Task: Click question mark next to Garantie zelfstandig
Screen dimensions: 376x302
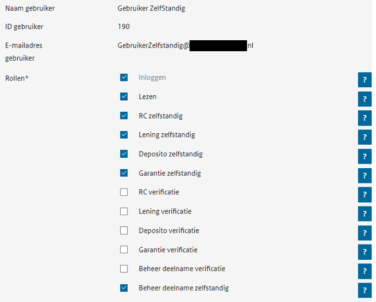Action: (x=365, y=176)
